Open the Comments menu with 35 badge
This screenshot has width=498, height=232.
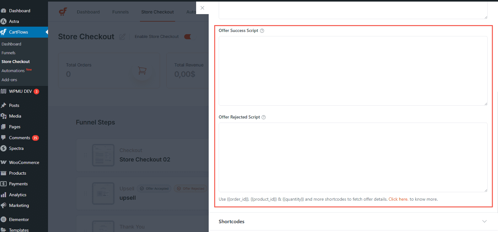coord(24,138)
